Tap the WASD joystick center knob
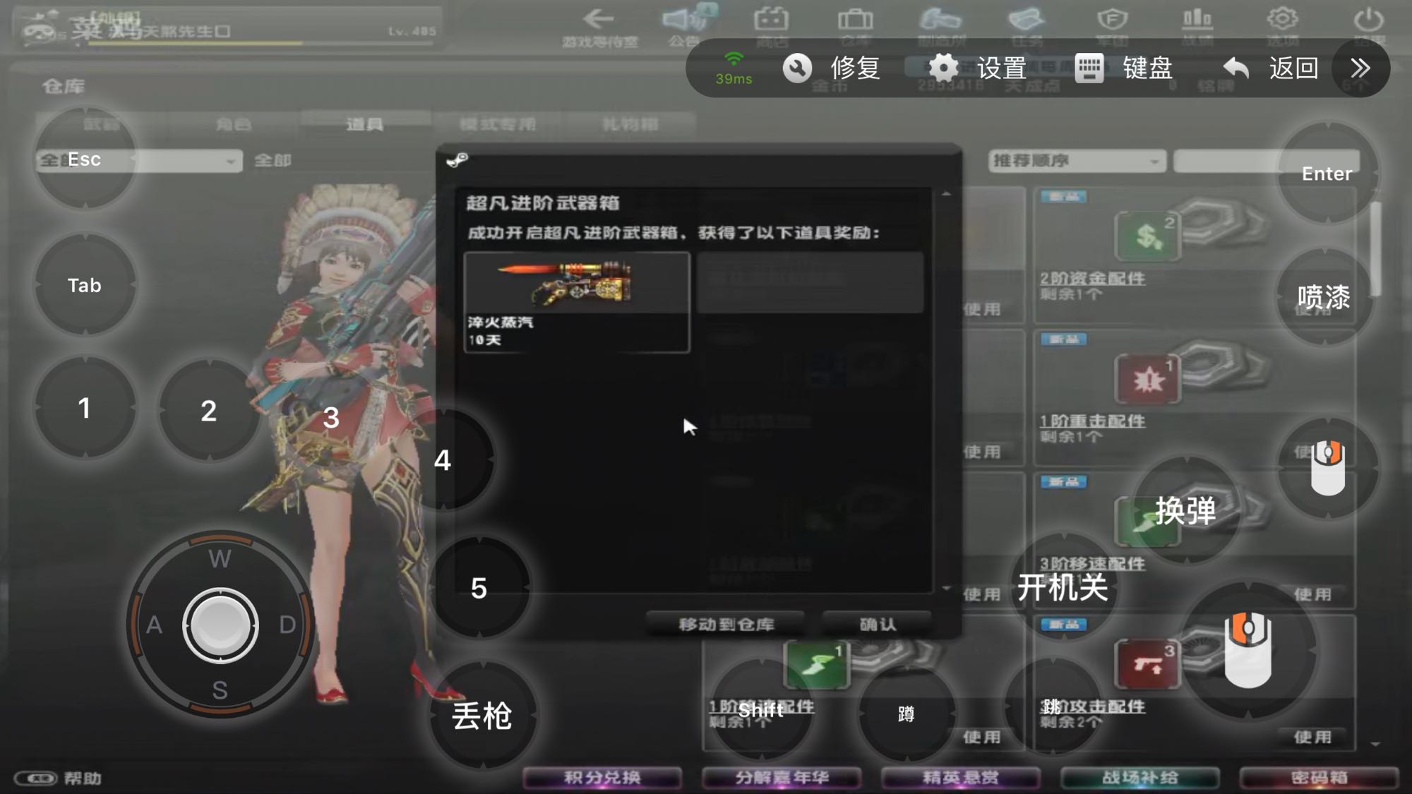This screenshot has width=1412, height=794. click(x=220, y=625)
